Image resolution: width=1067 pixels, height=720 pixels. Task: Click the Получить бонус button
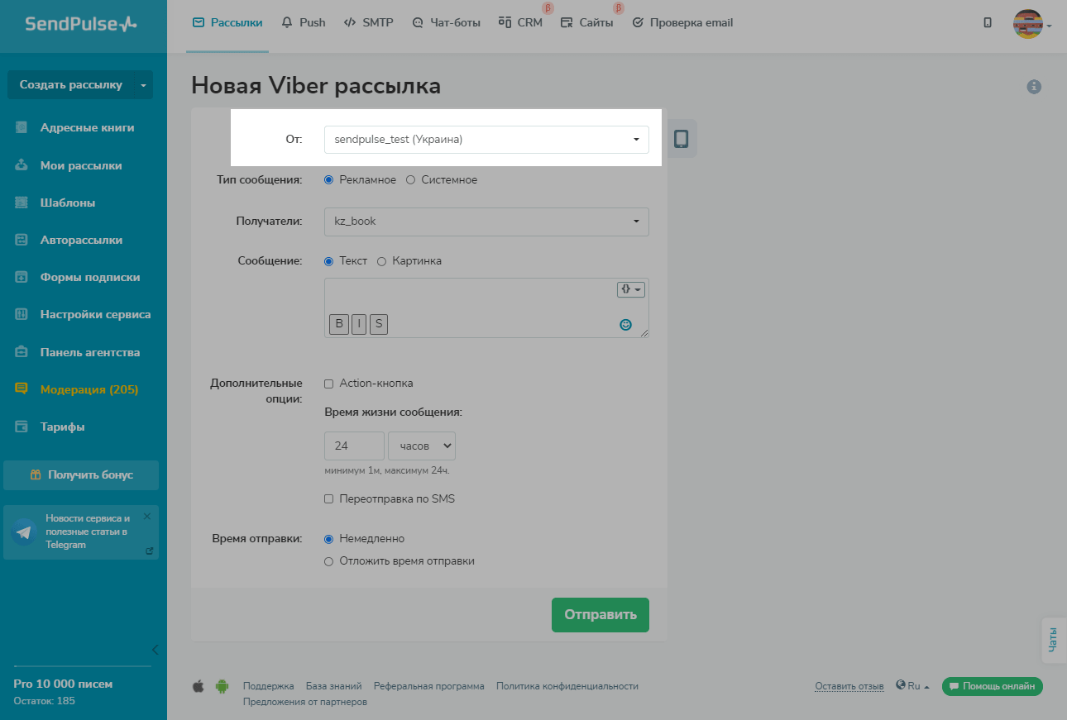(x=81, y=475)
